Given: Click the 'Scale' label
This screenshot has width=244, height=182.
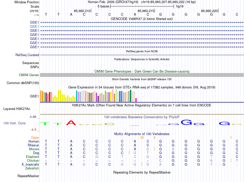Looking at the screenshot, I should click(x=35, y=6).
